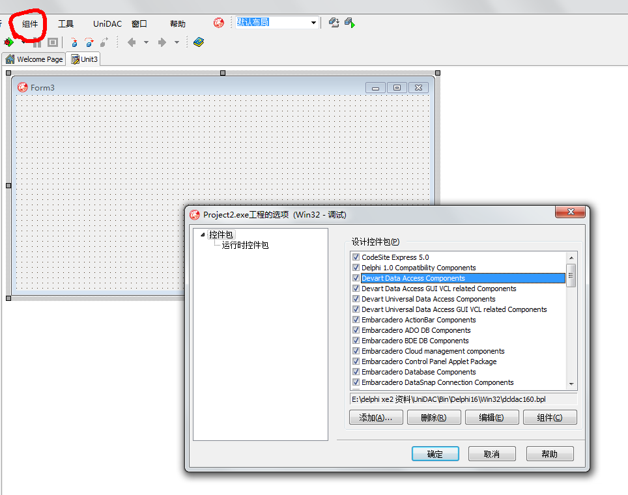This screenshot has width=628, height=495.
Task: Uncheck Devart Universal Data Access GUI VCL
Action: [356, 309]
